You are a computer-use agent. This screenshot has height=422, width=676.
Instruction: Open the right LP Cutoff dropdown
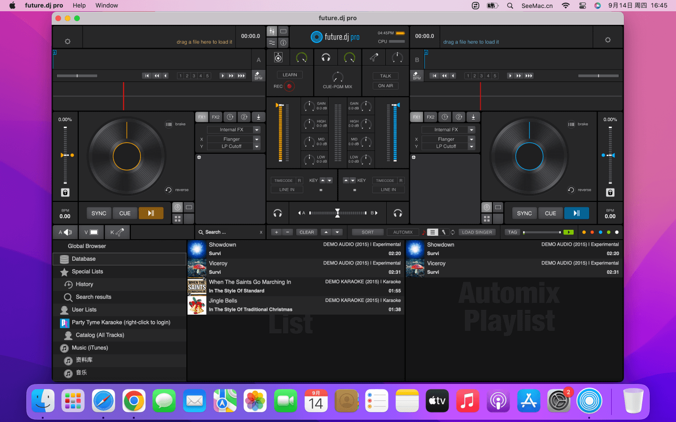click(472, 146)
